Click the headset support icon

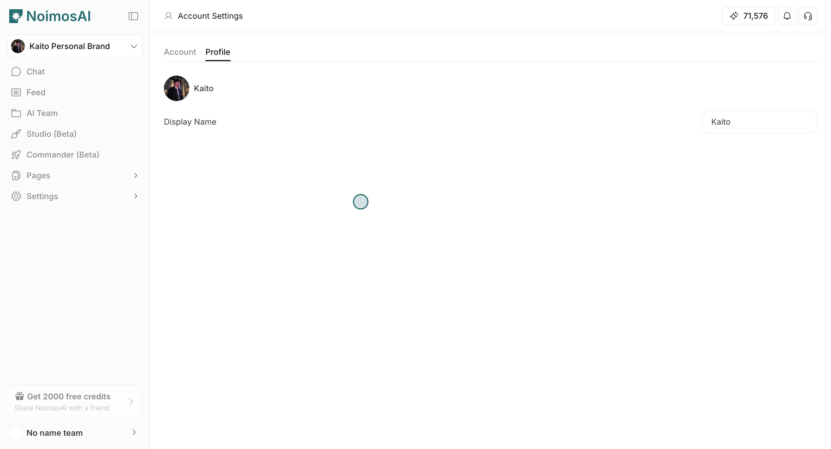807,16
